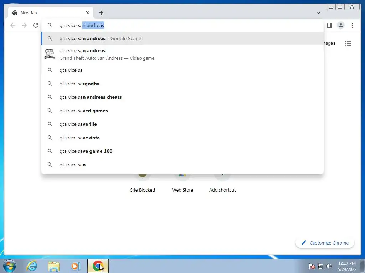Expand the tab search chevron
This screenshot has width=365, height=273.
click(x=318, y=13)
